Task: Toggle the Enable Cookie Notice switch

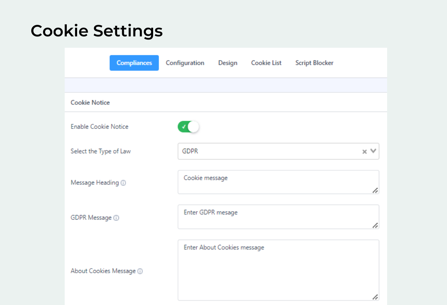Action: pyautogui.click(x=188, y=127)
